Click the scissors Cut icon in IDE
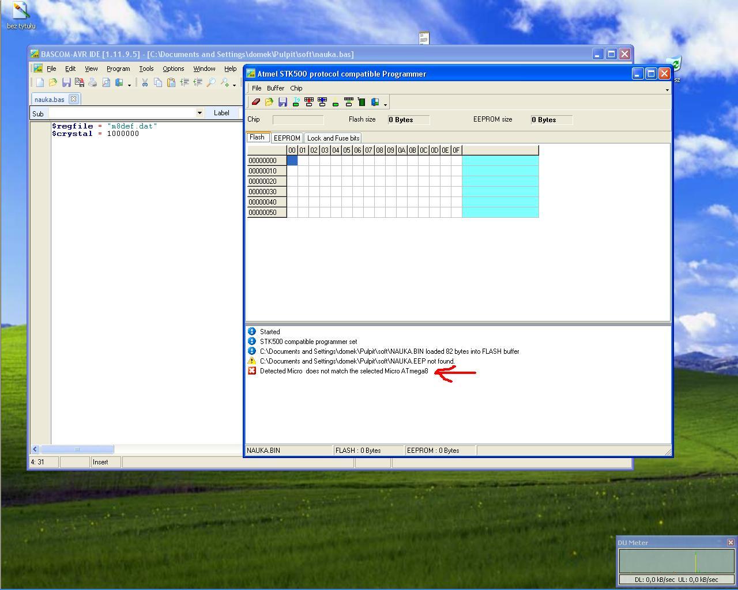 (145, 83)
